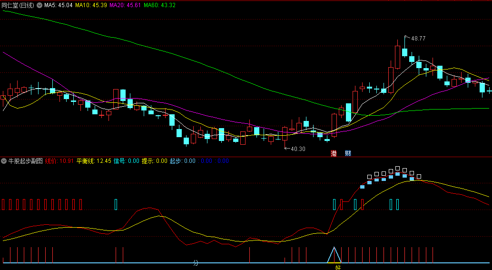This screenshot has height=270, width=492.
Task: Click the candlestick at the 40.30 low
Action: pos(285,134)
